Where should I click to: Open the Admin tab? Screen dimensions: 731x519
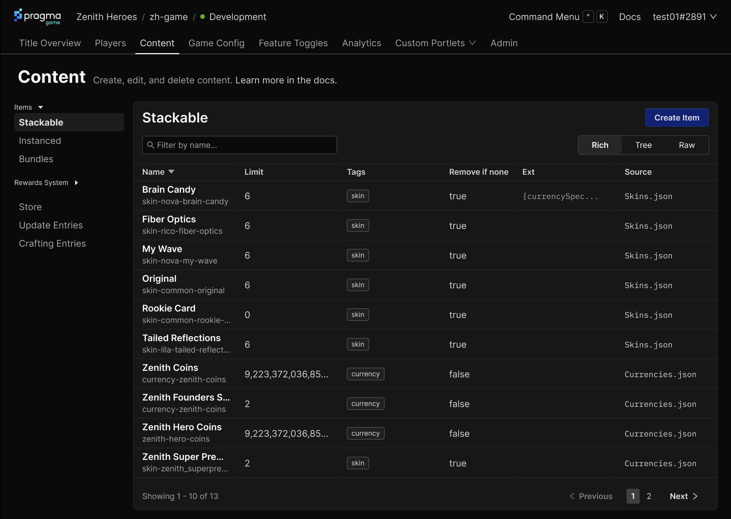pyautogui.click(x=504, y=43)
